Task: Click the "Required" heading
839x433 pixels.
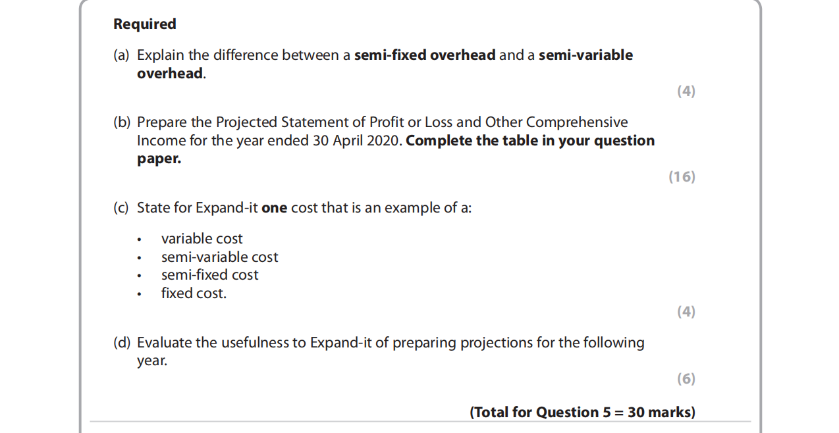Action: click(145, 24)
